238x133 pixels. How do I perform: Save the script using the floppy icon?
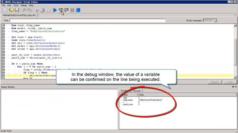pos(17,10)
